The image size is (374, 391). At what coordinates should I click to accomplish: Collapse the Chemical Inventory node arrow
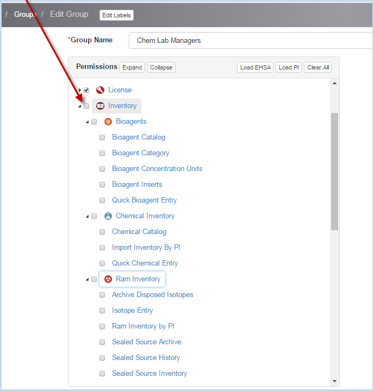87,217
